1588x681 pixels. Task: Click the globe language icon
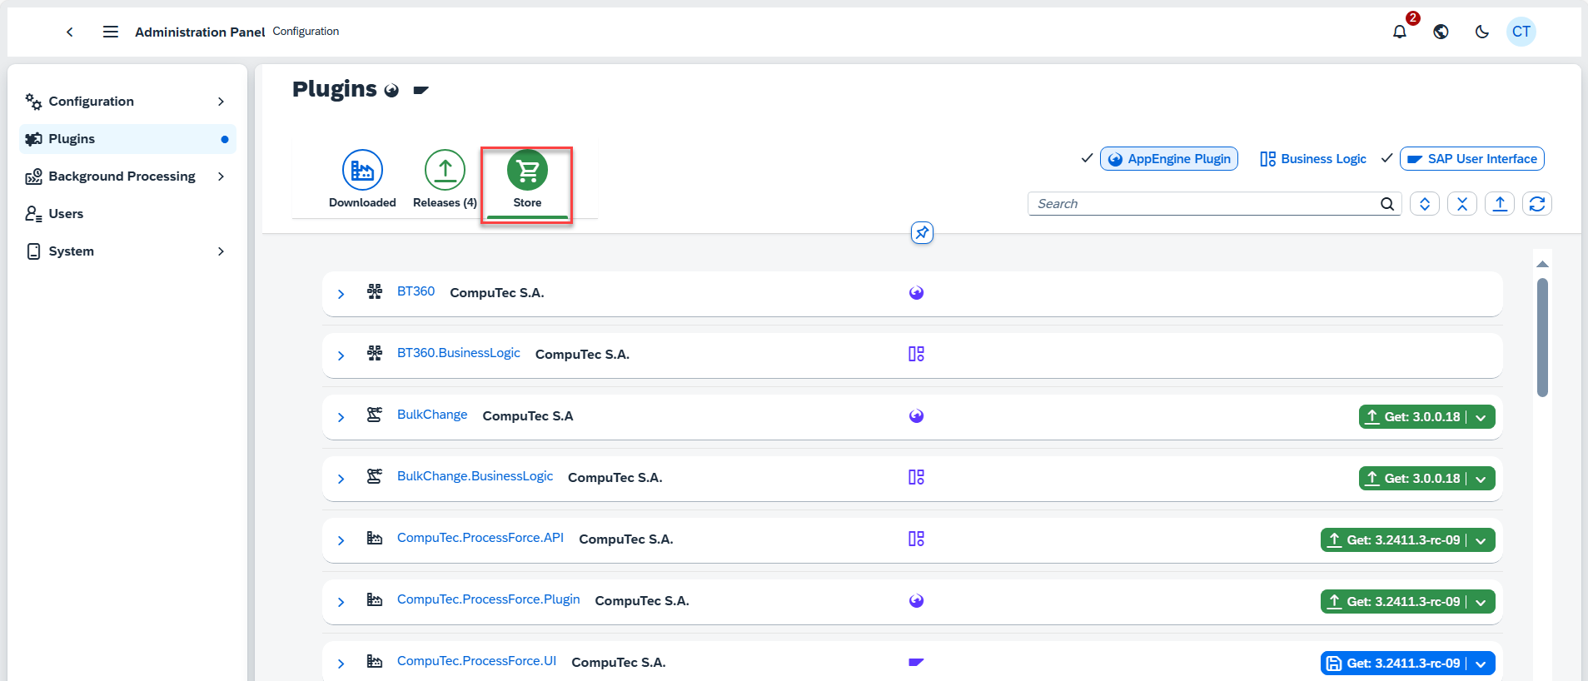[1441, 32]
